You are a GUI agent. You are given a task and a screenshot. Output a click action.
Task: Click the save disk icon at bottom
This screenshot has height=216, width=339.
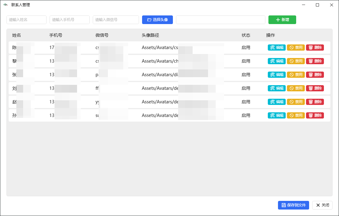click(284, 205)
